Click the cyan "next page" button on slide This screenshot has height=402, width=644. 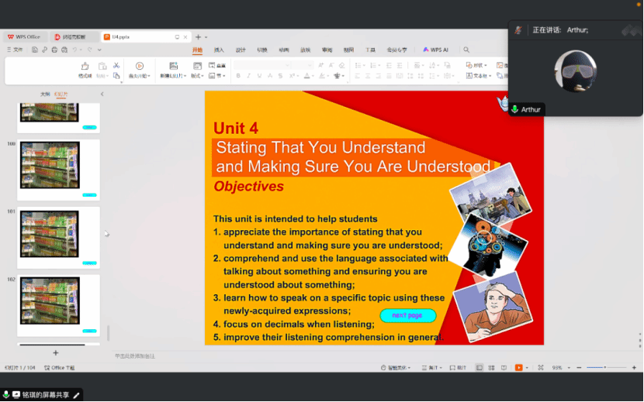click(x=407, y=315)
